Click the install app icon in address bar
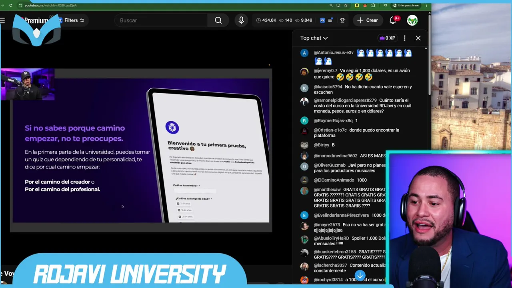This screenshot has width=512, height=288. (x=338, y=5)
